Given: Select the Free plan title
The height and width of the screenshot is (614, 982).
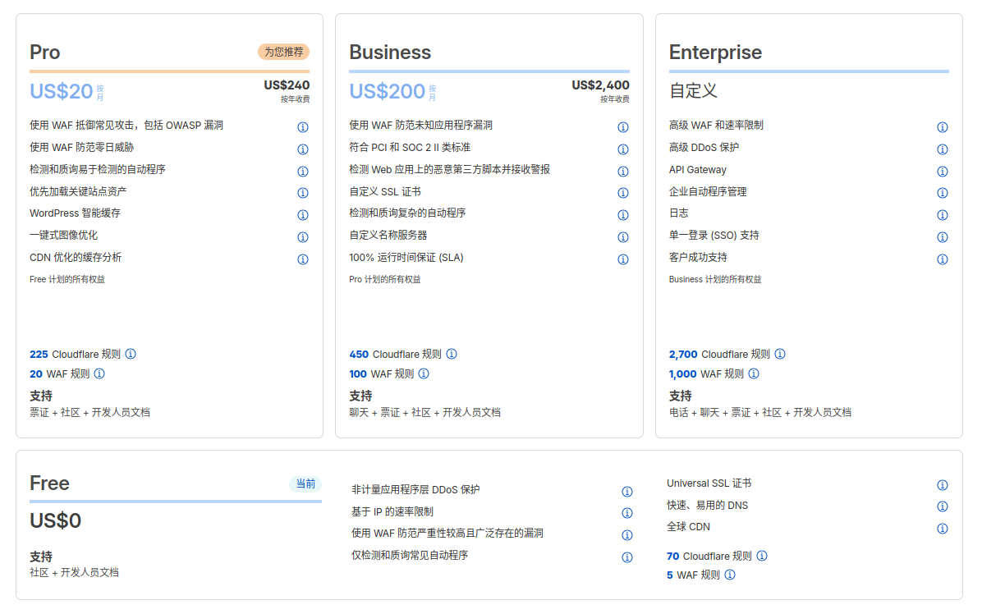Looking at the screenshot, I should coord(49,483).
